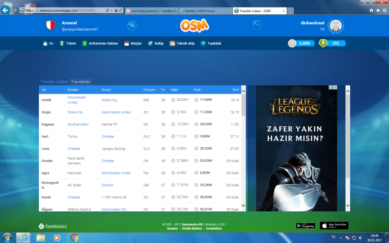Open the Kulüp menu
The width and height of the screenshot is (389, 243).
pyautogui.click(x=156, y=43)
